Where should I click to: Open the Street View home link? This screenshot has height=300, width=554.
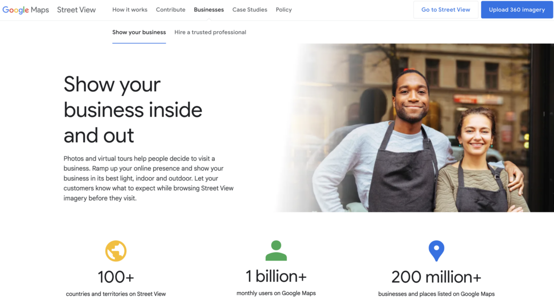77,10
